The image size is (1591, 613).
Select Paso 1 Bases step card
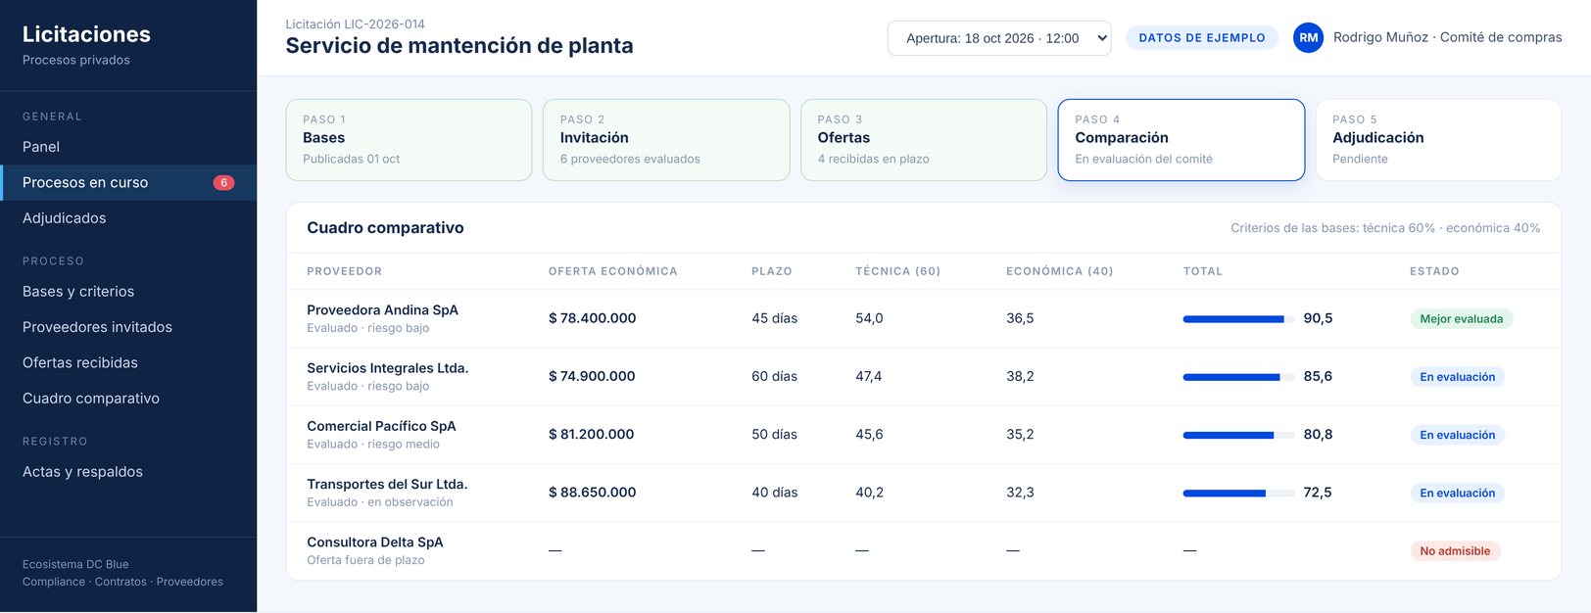click(x=409, y=140)
